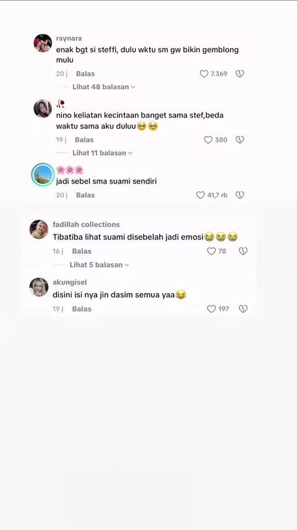Dislike the 'jadi sebel sma suami' comment
This screenshot has height=530, width=297.
coord(239,195)
